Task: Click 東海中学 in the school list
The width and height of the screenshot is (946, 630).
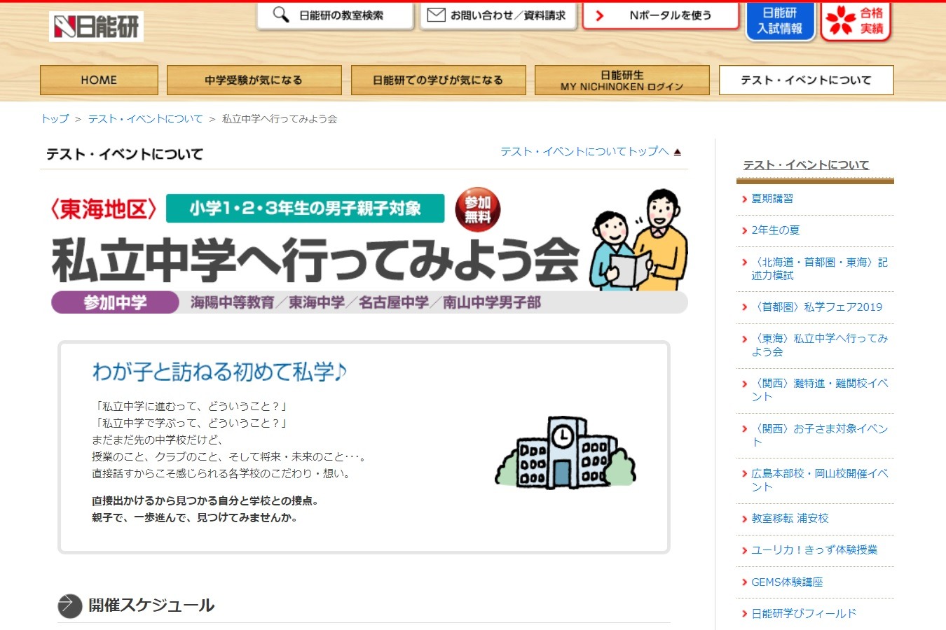Action: 317,302
